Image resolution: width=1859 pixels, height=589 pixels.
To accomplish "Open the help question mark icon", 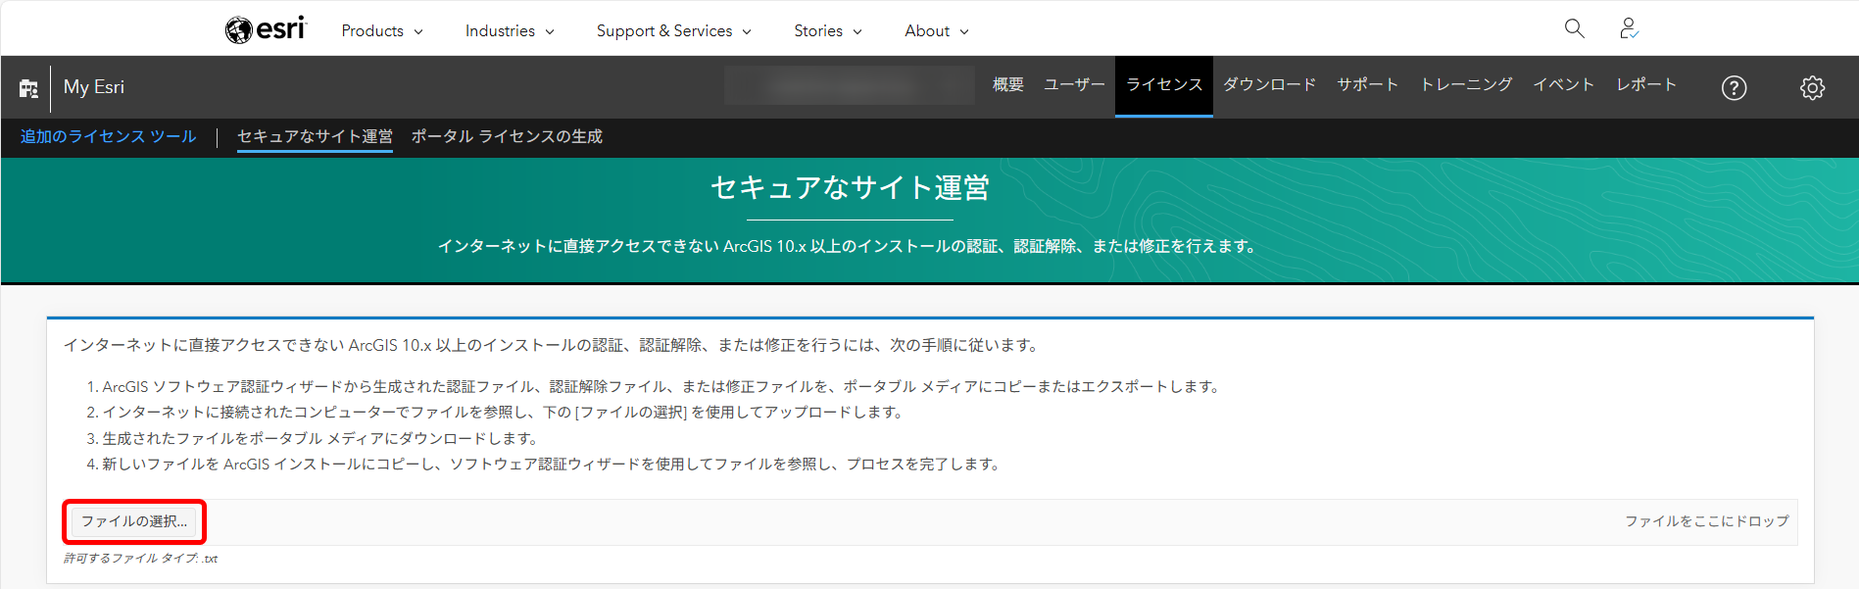I will click(1734, 88).
